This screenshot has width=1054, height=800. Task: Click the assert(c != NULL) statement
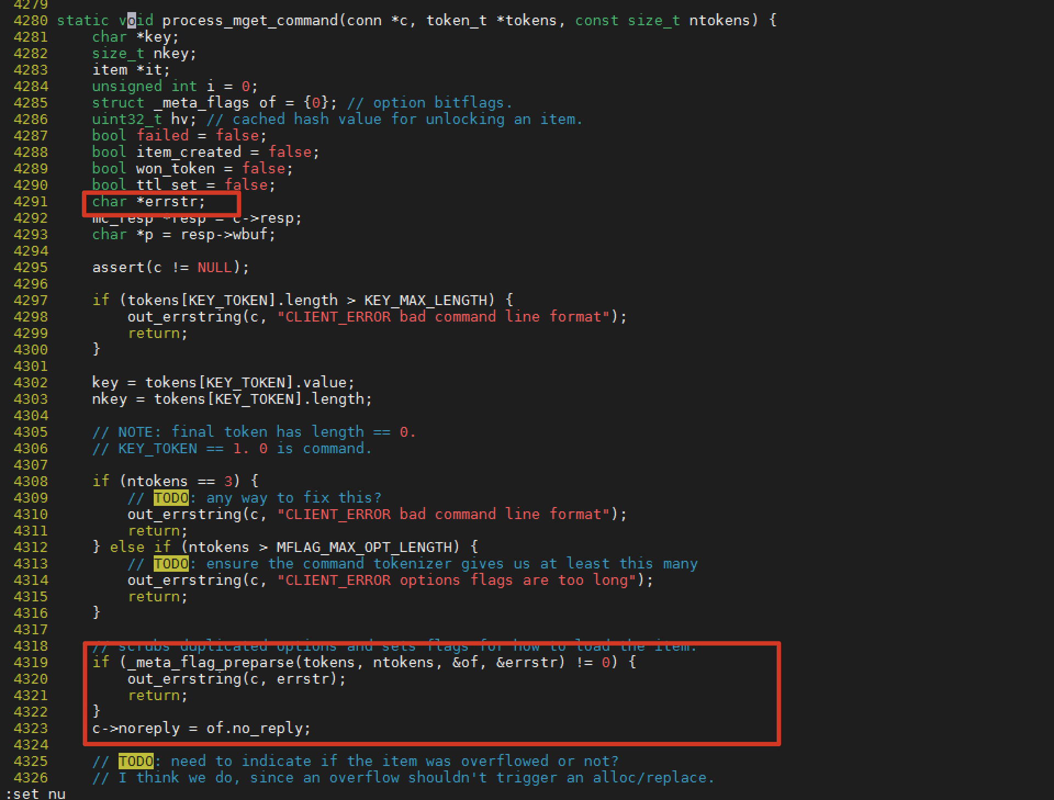click(170, 268)
